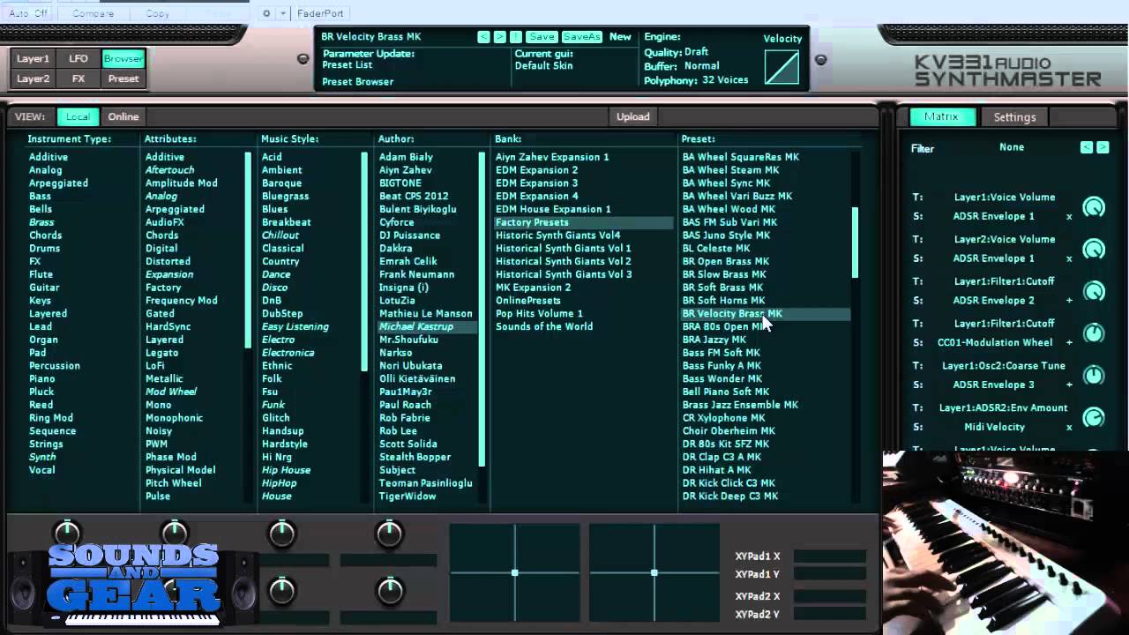Click the + mode symbol beside ADSR Envelope 2
Screen dimensions: 1129x635
pyautogui.click(x=1069, y=301)
